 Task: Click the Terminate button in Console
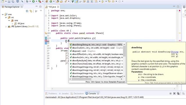coord(171,94)
